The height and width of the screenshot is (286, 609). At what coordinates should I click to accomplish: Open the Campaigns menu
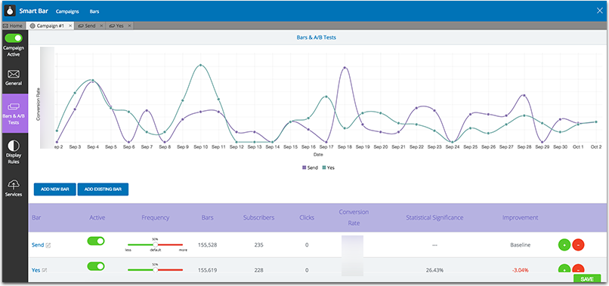coord(67,11)
